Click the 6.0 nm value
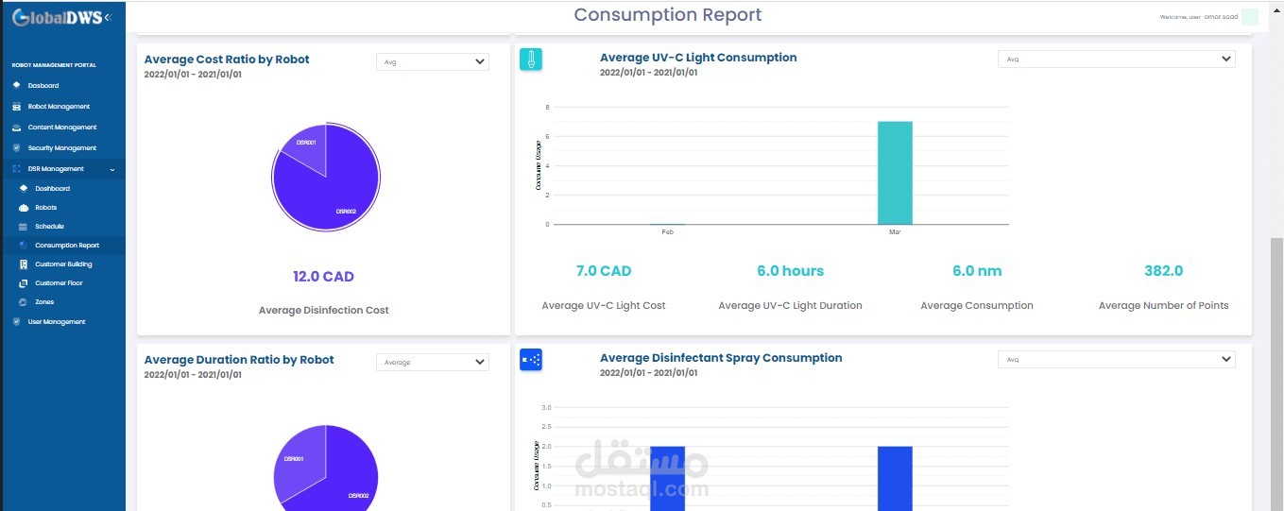The width and height of the screenshot is (1284, 511). pyautogui.click(x=976, y=271)
